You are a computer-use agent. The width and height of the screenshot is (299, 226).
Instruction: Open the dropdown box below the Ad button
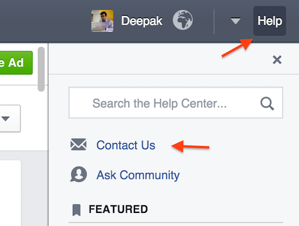click(x=10, y=118)
